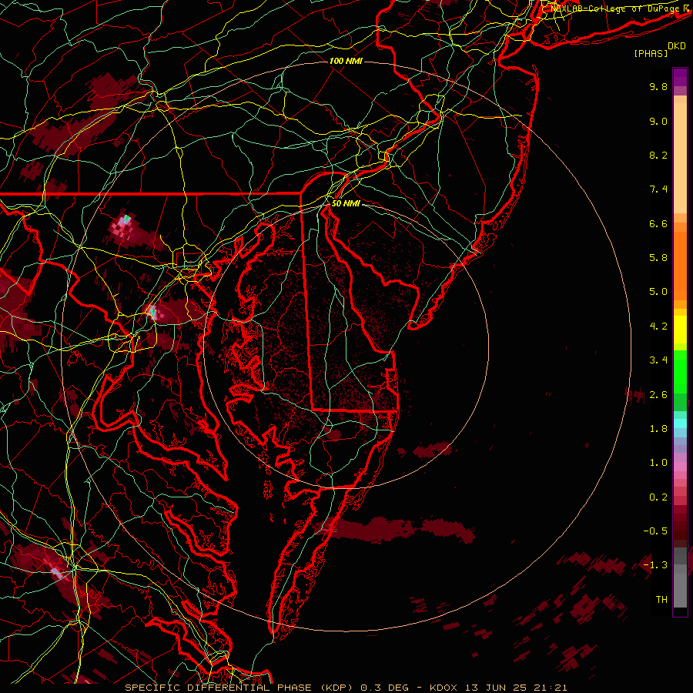Click the '(KDP)' product code in the caption
Screen dimensions: 693x693
tap(336, 688)
